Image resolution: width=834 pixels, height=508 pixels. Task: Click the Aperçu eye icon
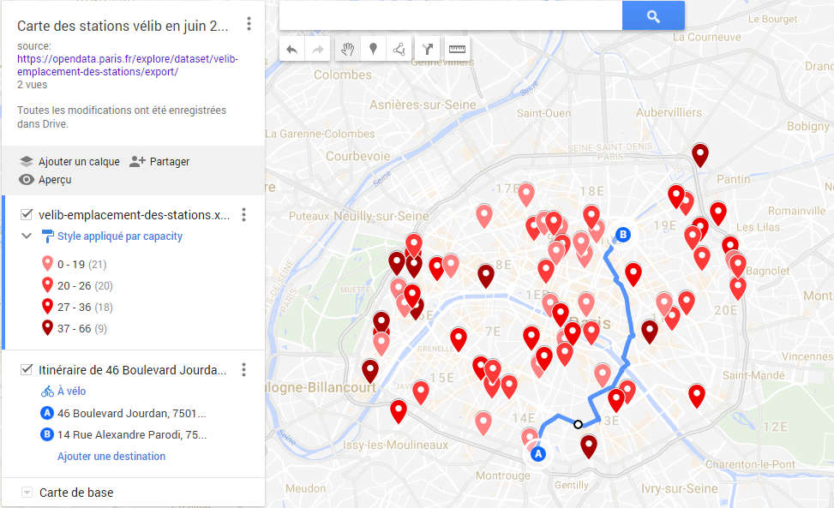coord(26,180)
